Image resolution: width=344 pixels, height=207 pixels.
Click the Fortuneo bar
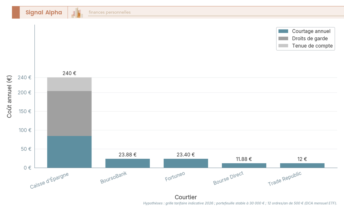point(186,163)
